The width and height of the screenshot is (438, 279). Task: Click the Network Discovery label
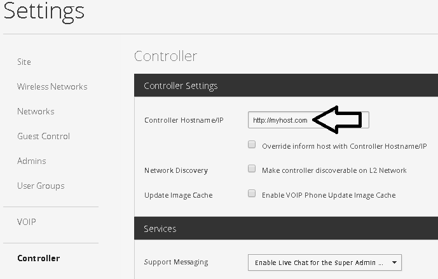point(176,170)
